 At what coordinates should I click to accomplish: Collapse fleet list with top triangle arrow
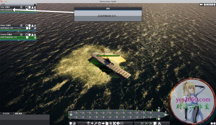35,4
